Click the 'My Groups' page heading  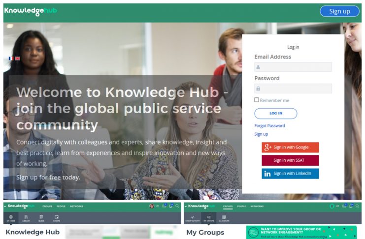(205, 233)
